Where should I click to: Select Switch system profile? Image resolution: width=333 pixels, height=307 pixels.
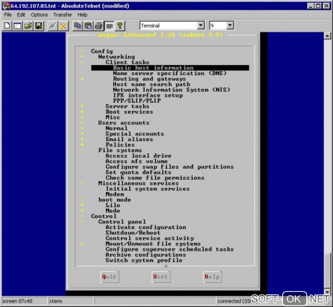tap(144, 260)
